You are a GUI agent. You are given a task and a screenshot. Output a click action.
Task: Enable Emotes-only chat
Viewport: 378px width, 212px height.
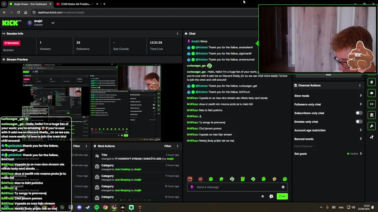(359, 122)
